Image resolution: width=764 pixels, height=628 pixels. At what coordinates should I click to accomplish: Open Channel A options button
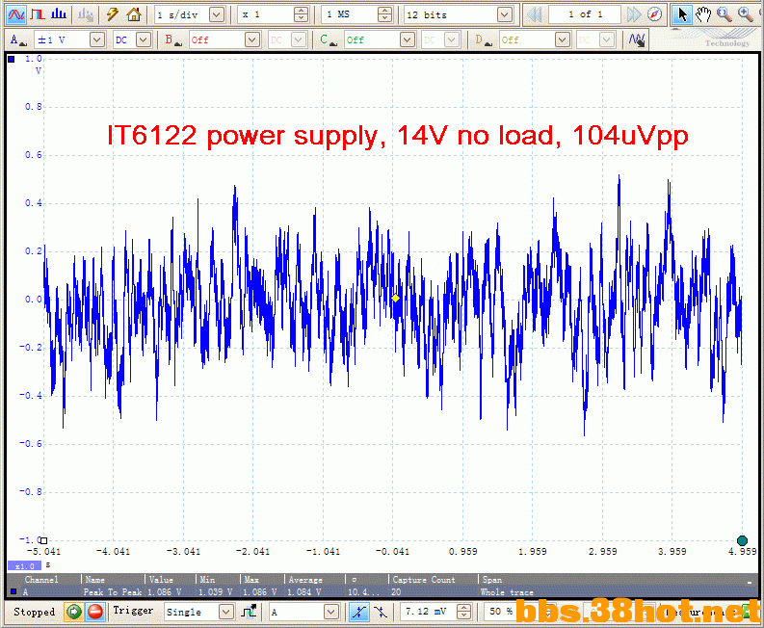(x=17, y=40)
